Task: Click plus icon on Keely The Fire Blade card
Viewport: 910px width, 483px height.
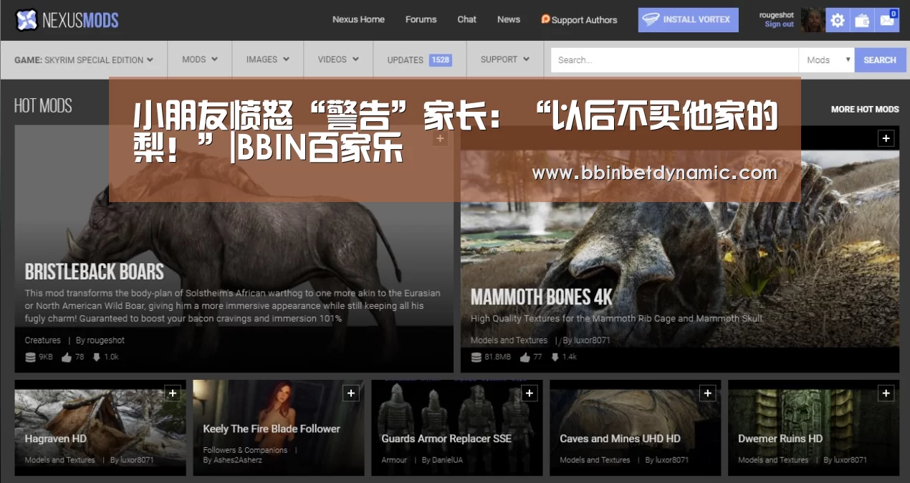Action: pos(351,393)
